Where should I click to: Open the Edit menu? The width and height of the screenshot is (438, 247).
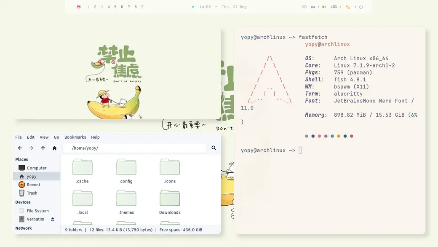(x=31, y=137)
